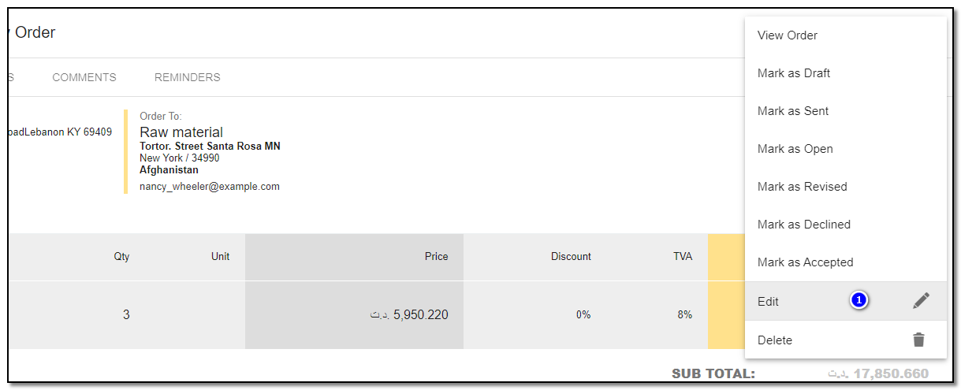Select View Order from the menu
Screen dimensions: 961x390
click(787, 35)
